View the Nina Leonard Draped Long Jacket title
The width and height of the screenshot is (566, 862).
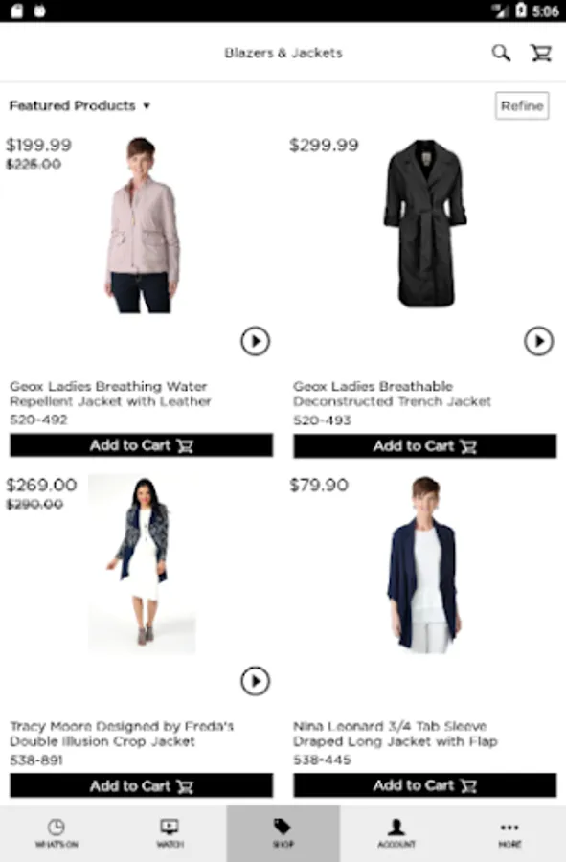click(x=396, y=734)
